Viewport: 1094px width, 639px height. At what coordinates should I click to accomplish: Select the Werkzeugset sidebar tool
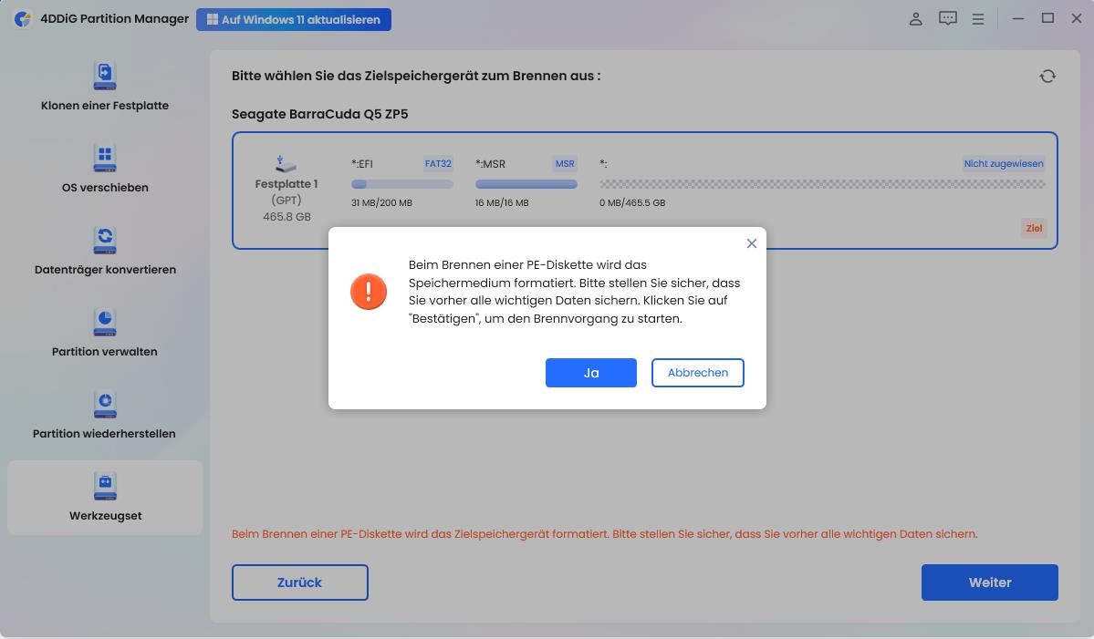click(x=104, y=499)
